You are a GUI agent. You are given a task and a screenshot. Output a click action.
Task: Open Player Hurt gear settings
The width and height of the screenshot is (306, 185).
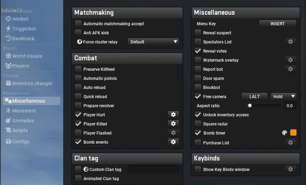point(173,115)
